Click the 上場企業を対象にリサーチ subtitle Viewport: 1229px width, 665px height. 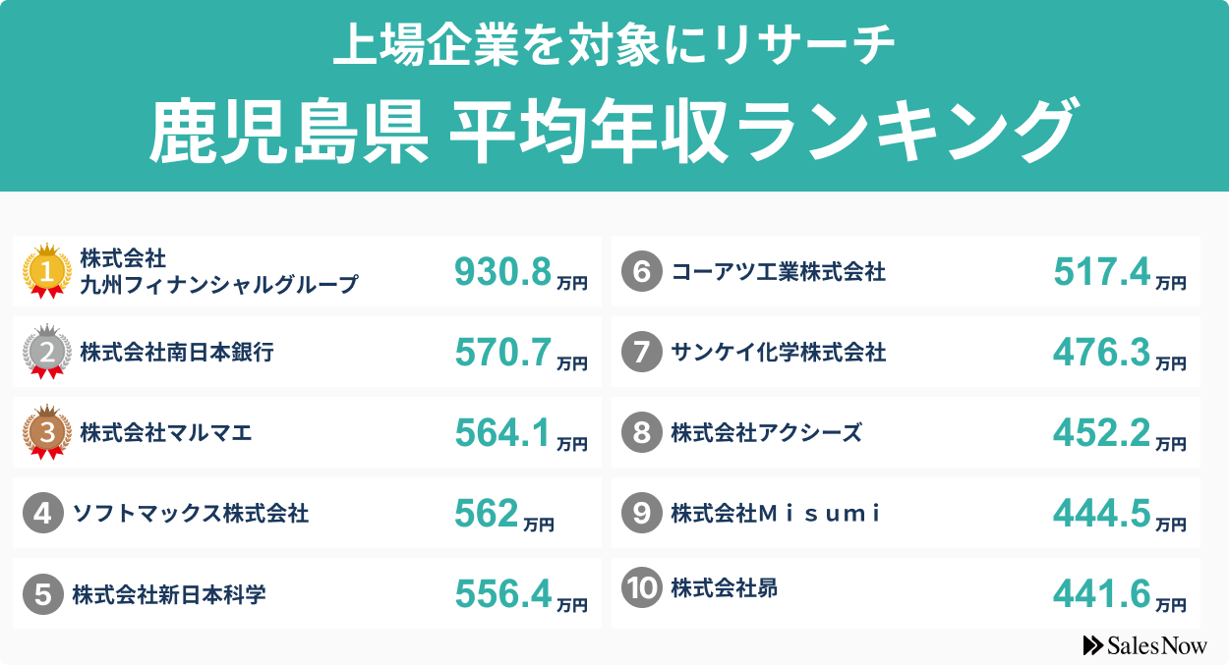coord(614,46)
